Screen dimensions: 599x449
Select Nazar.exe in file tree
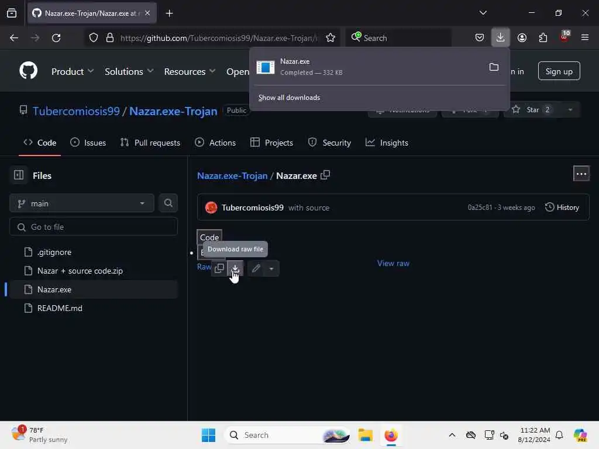coord(93,289)
